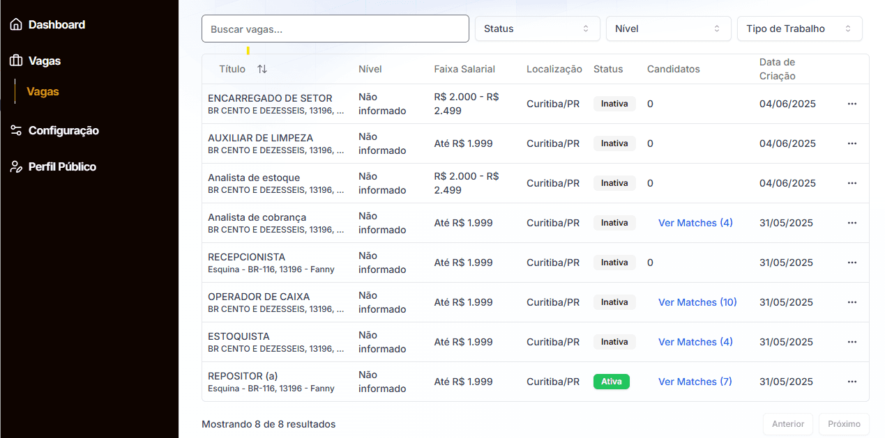Screen dimensions: 885x438
Task: Click the Vagas briefcase icon in sidebar
Action: click(x=16, y=61)
